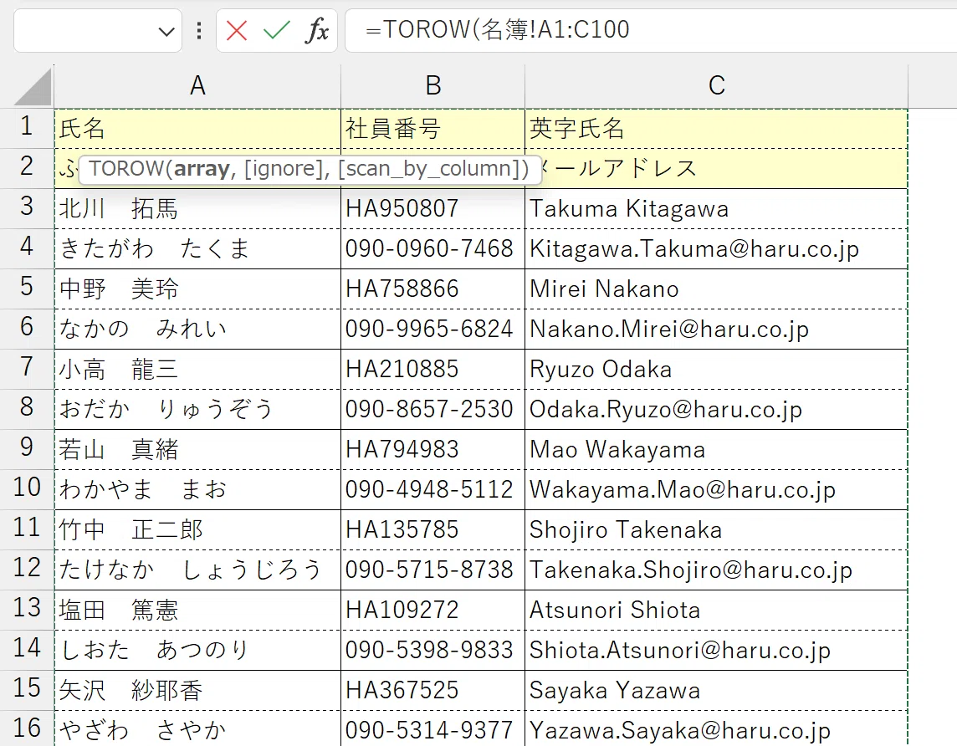Select the cell containing '氏名'
Screen dimensions: 957x746
pyautogui.click(x=197, y=129)
